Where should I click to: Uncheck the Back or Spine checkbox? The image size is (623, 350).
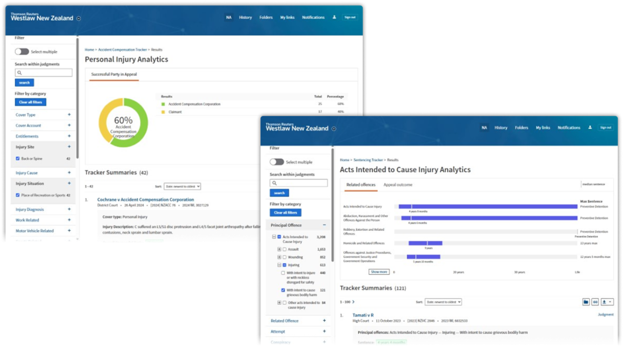[x=18, y=158]
